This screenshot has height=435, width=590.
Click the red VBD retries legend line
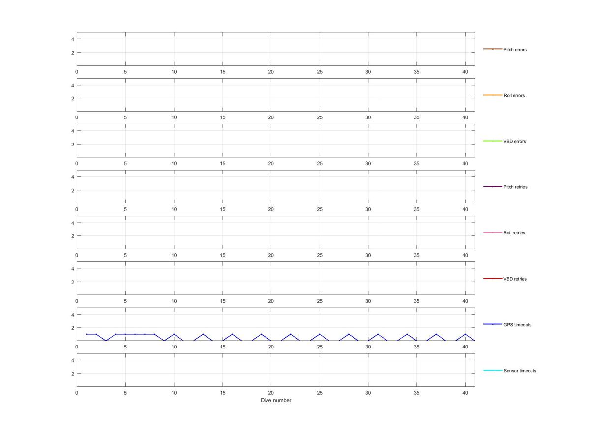[493, 278]
